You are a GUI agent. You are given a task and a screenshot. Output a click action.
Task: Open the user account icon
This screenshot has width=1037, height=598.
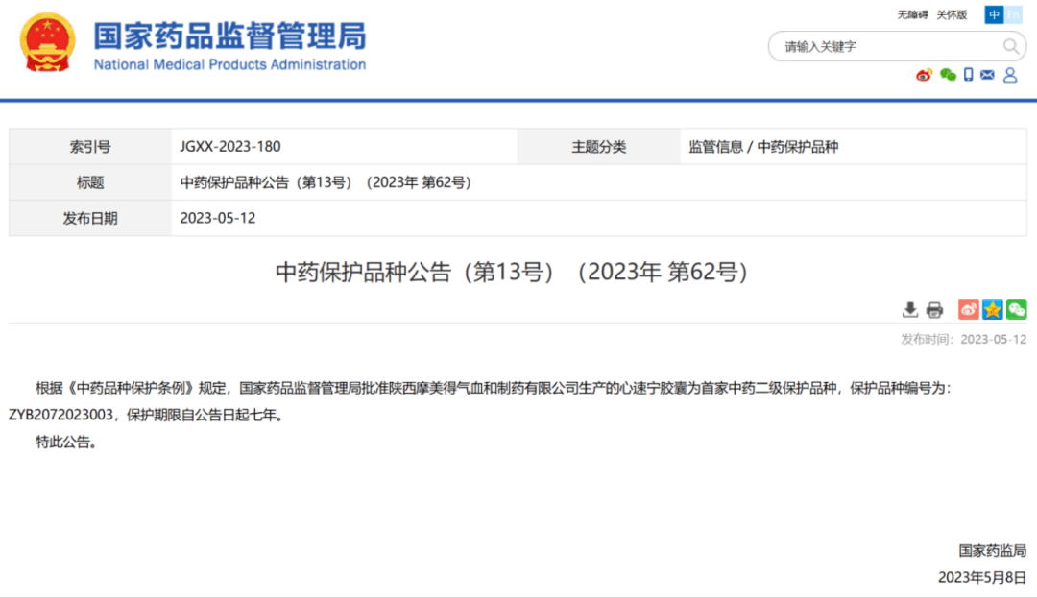(x=1010, y=75)
